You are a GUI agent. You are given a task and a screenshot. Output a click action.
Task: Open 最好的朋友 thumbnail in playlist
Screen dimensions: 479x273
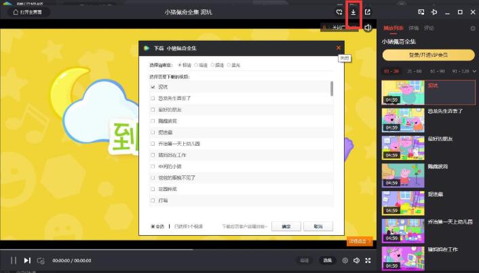click(x=403, y=148)
